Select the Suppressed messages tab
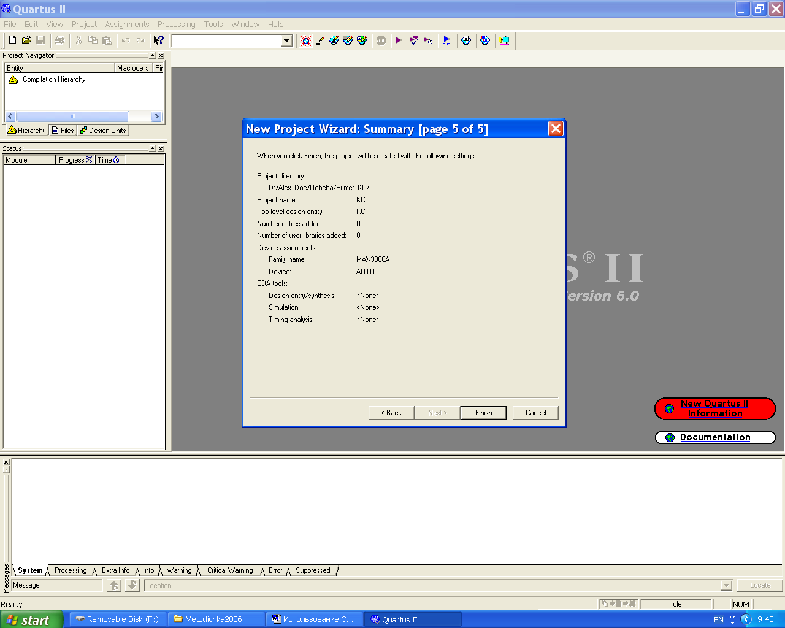Image resolution: width=785 pixels, height=628 pixels. (313, 570)
